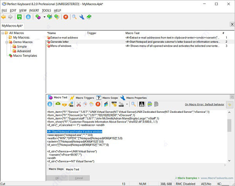This screenshot has width=235, height=186.
Task: Open the dropdown arrow next to the add macro icon
Action: coord(44,17)
